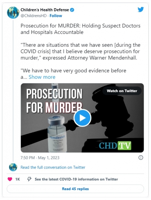Viewport: 151px width, 200px height.
Task: Click the lightning bolt COVID-19 icon
Action: click(29, 179)
